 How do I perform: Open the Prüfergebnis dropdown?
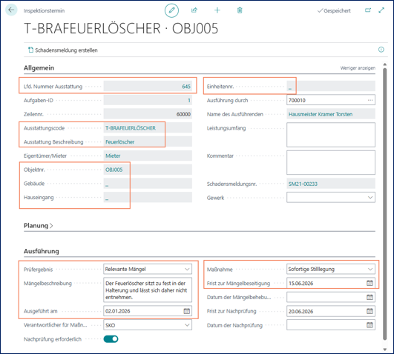point(148,269)
